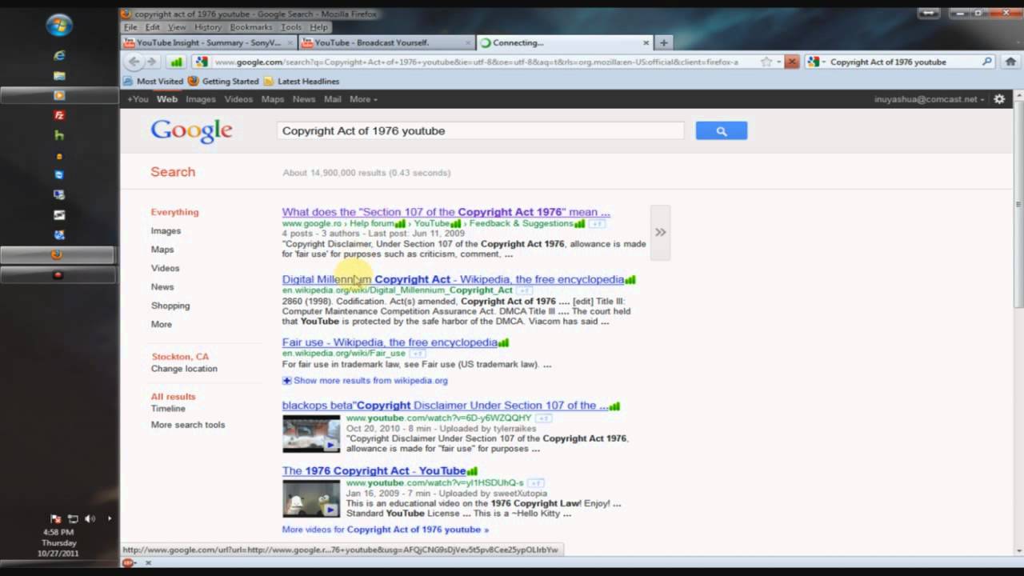Screen dimensions: 1024x576
Task: Show hidden tray icons arrow
Action: (x=110, y=518)
